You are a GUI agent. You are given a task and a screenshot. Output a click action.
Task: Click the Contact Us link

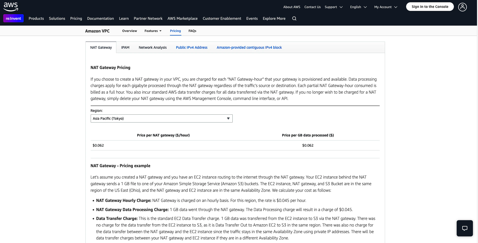[x=312, y=7]
